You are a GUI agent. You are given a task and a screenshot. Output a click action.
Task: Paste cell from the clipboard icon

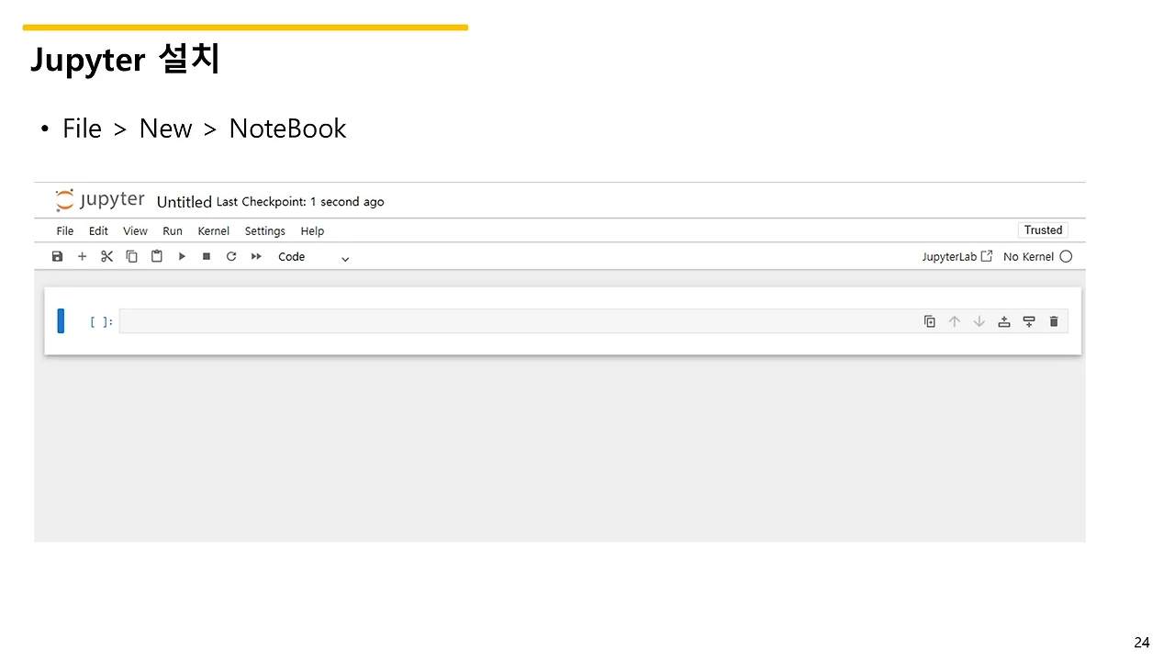click(x=157, y=257)
